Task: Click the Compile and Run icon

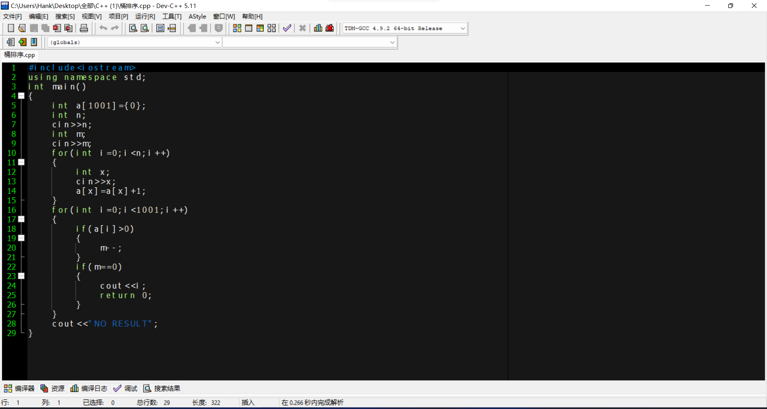Action: coord(260,28)
